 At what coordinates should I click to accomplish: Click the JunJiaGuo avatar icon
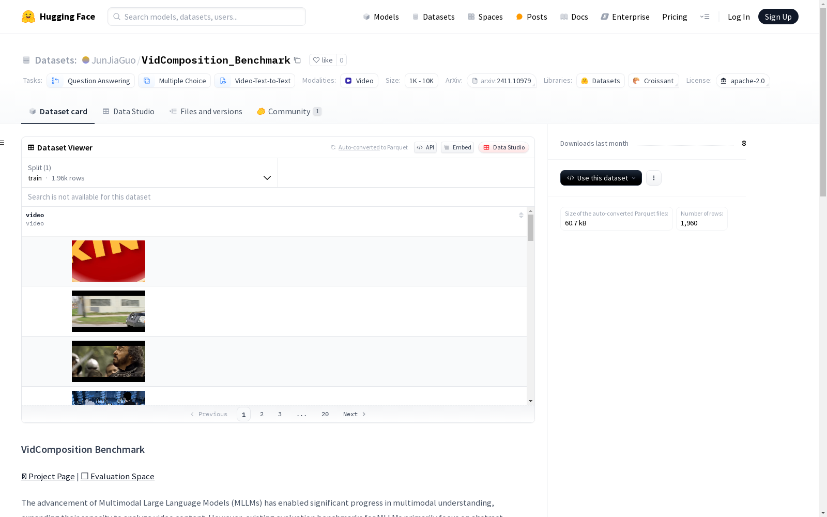(86, 60)
